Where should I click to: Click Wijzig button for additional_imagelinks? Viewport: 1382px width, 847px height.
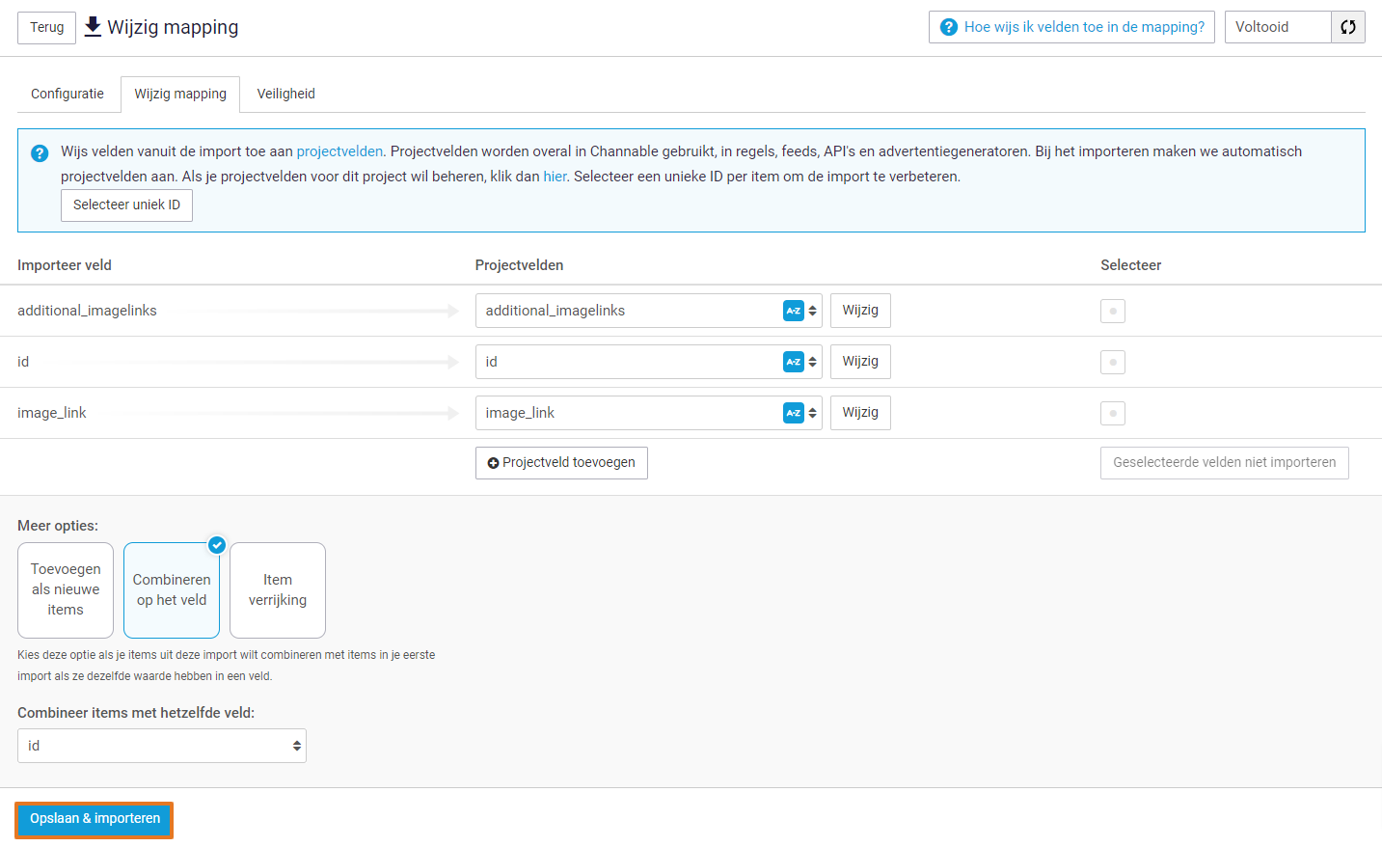click(860, 311)
